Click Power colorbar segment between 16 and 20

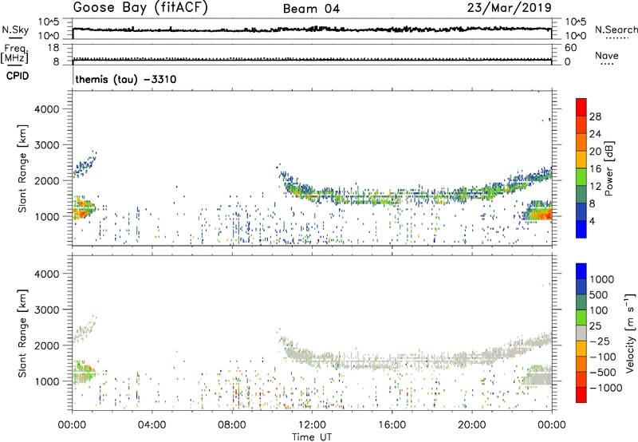[x=581, y=159]
